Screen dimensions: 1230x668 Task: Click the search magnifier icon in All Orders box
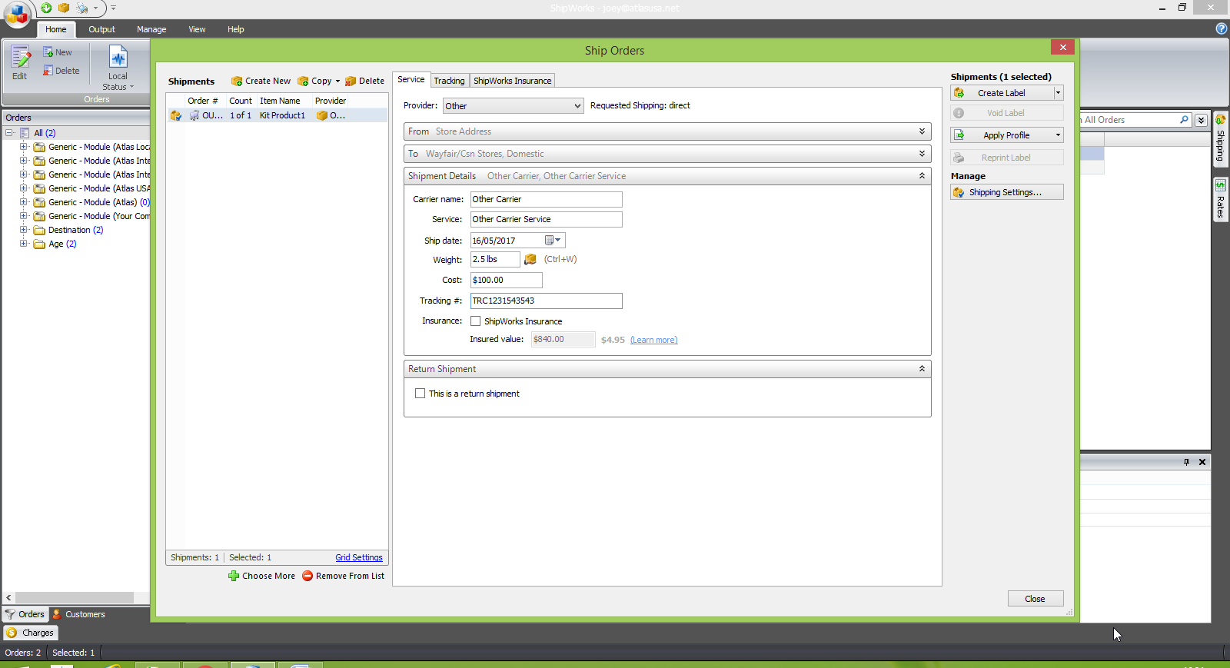(1184, 120)
